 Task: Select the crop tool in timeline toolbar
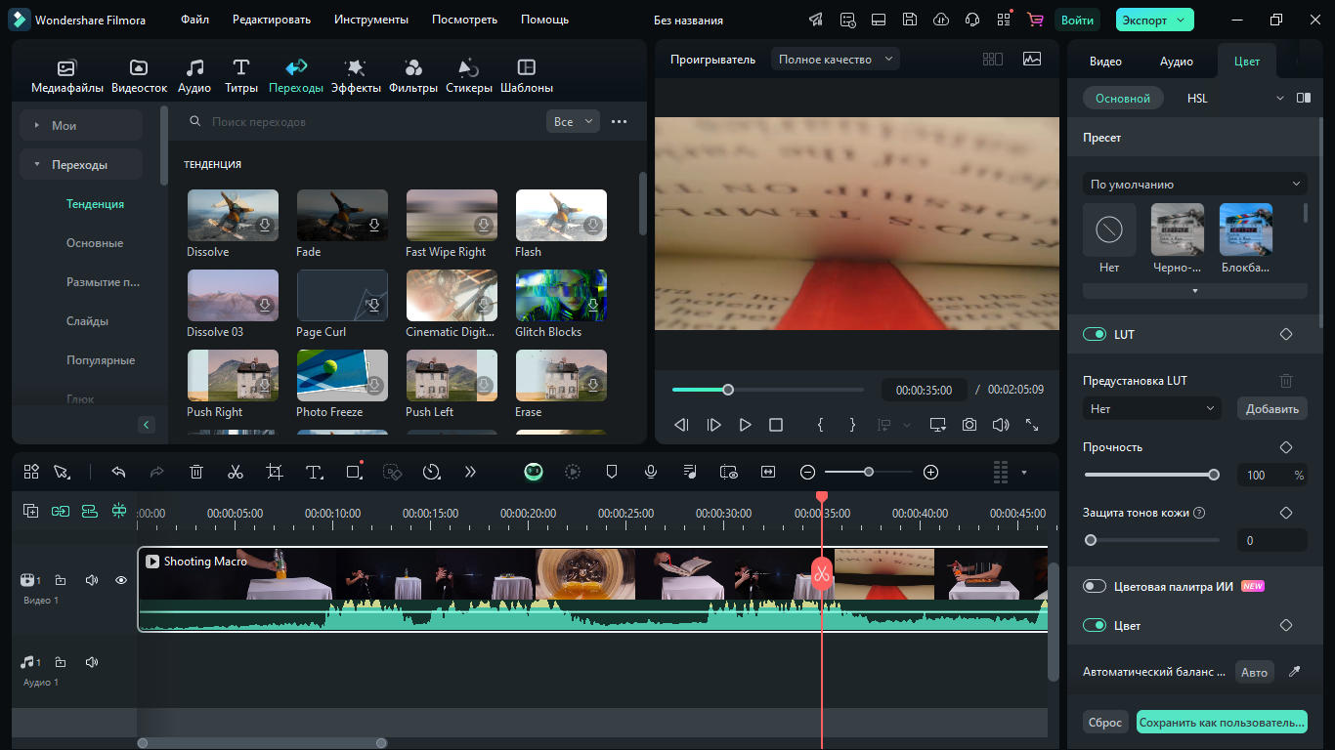tap(275, 472)
